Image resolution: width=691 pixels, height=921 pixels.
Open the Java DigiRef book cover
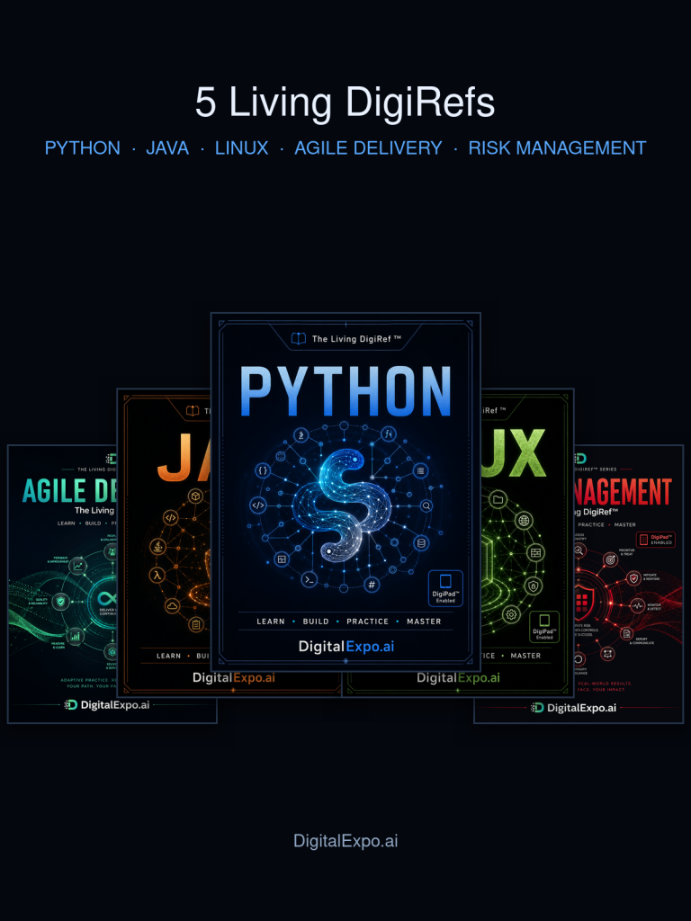[x=164, y=542]
